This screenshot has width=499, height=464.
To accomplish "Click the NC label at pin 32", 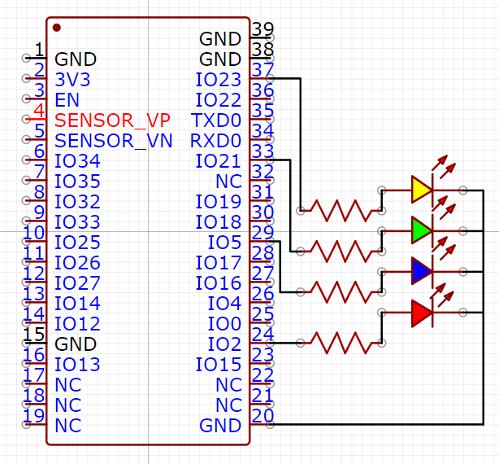I will [x=228, y=182].
